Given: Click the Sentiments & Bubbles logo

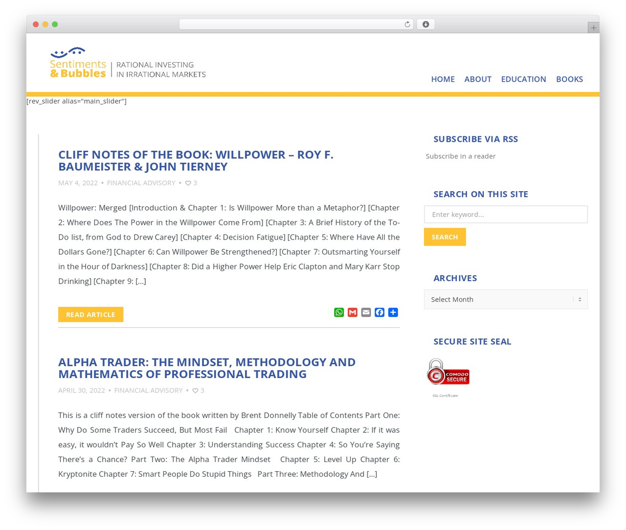Looking at the screenshot, I should [x=128, y=63].
